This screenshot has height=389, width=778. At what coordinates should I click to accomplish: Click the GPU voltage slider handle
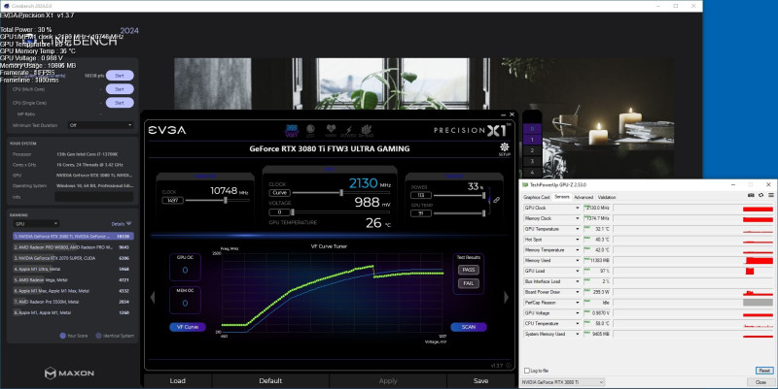tap(293, 211)
